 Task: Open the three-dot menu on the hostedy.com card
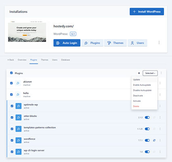[x=159, y=43]
